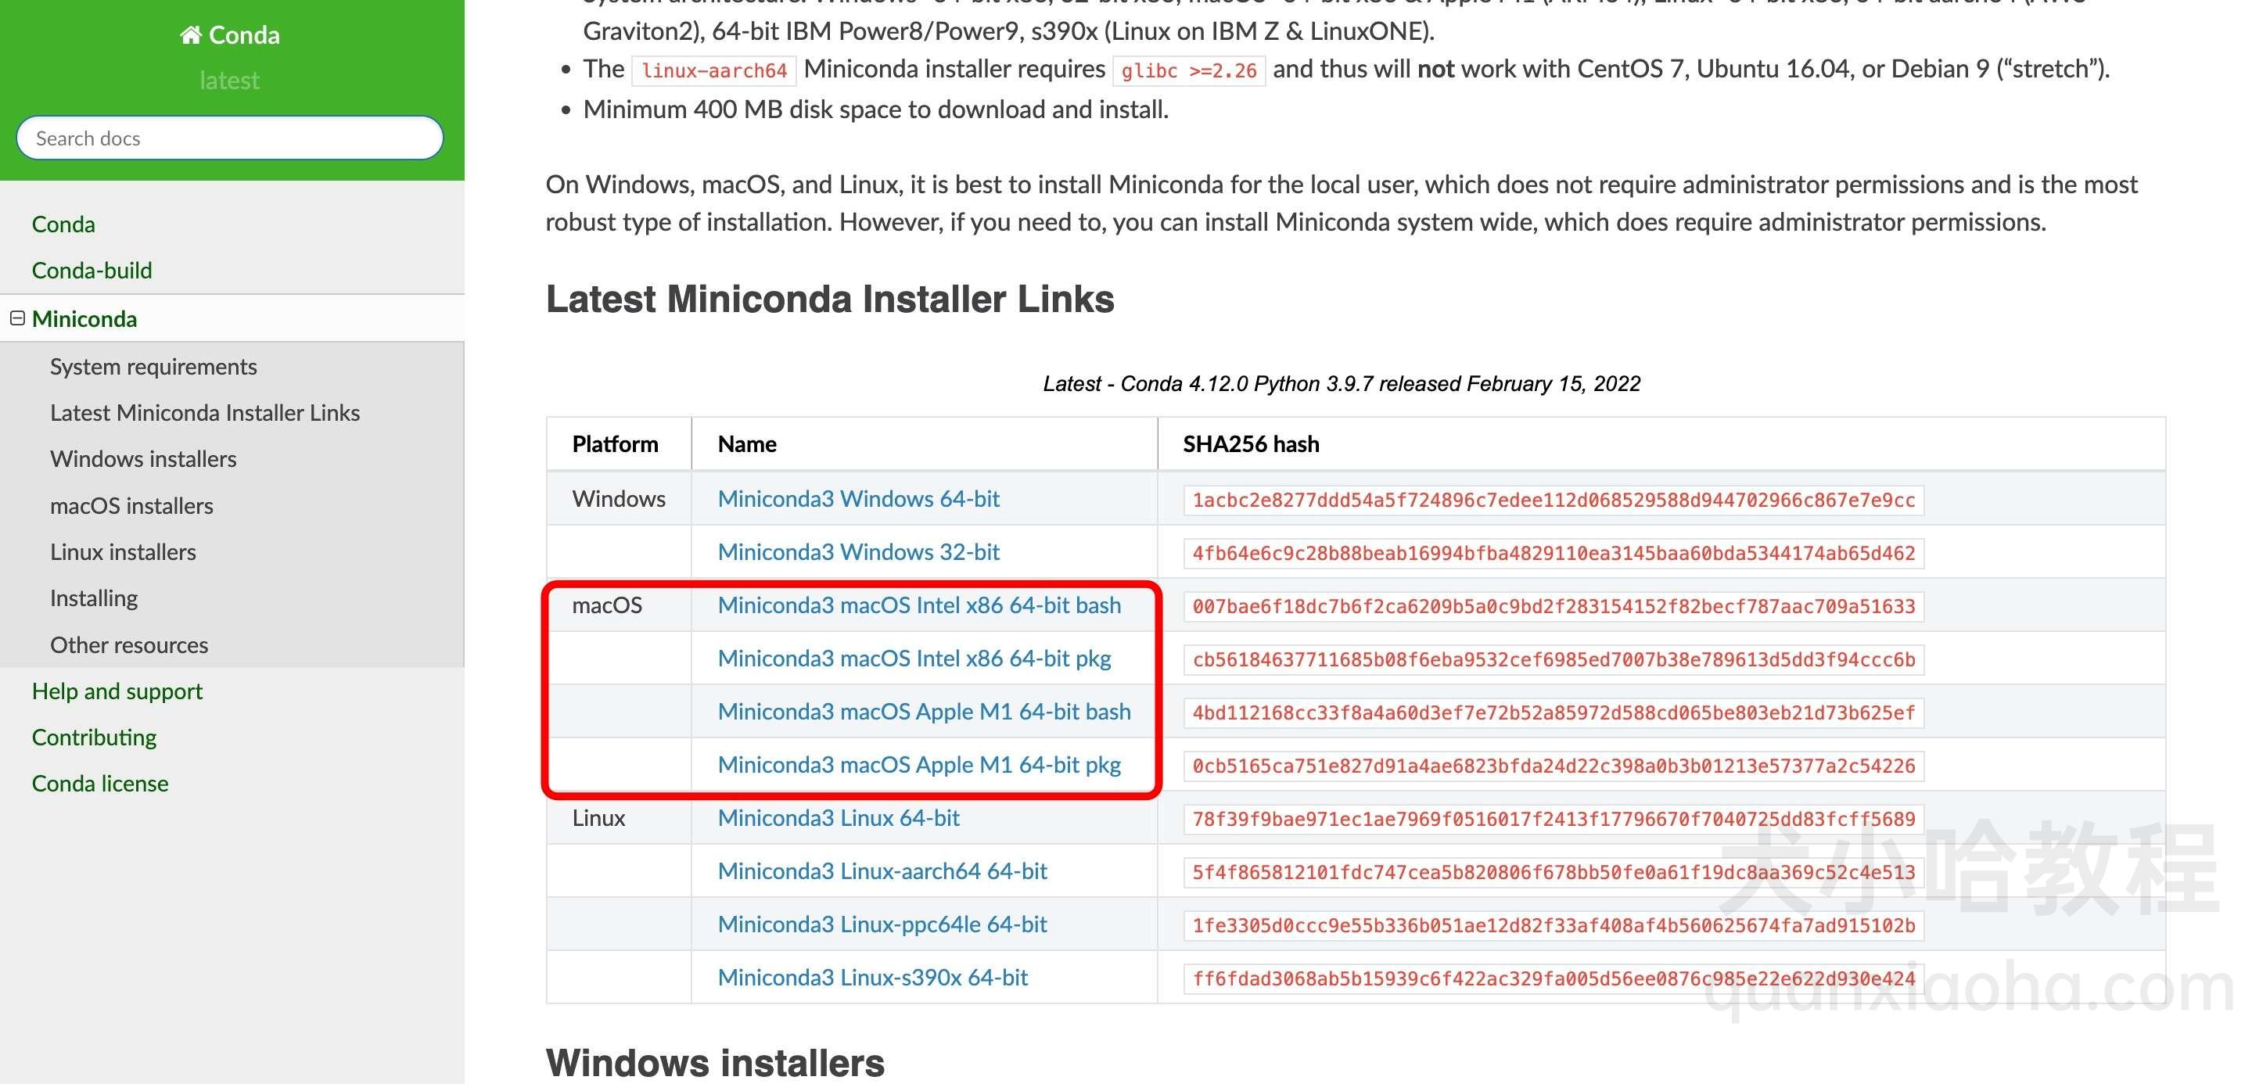
Task: Navigate to Conda-build documentation
Action: pyautogui.click(x=90, y=269)
